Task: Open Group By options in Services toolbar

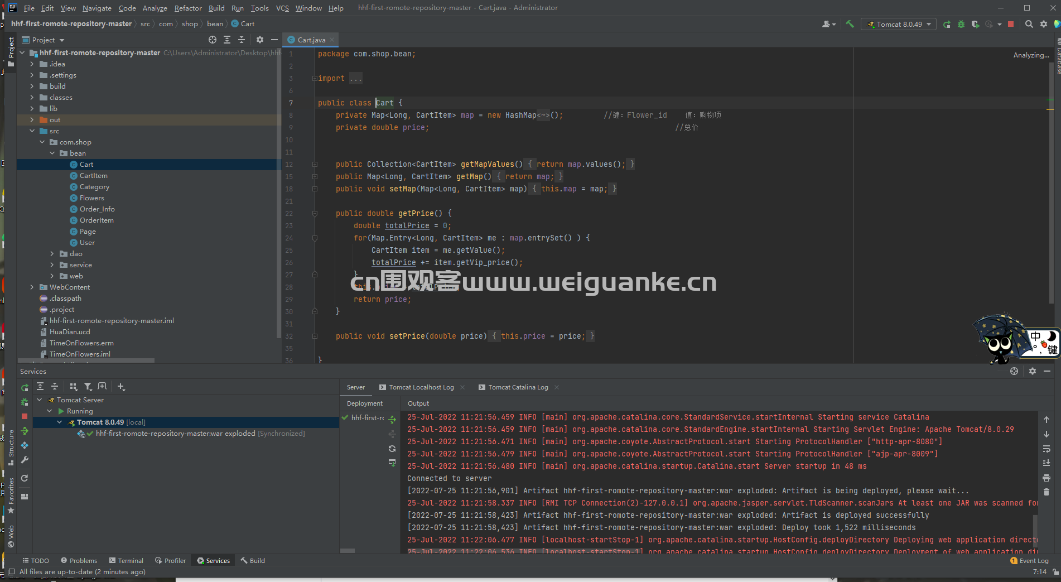Action: 73,386
